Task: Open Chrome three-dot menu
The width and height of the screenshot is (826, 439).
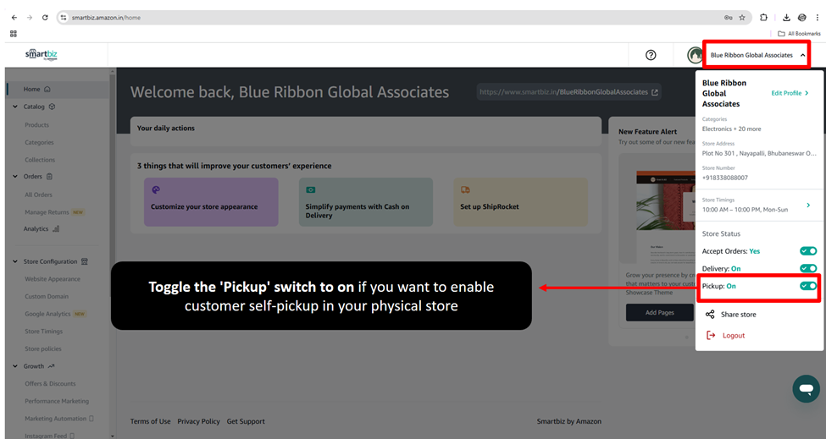Action: point(817,18)
